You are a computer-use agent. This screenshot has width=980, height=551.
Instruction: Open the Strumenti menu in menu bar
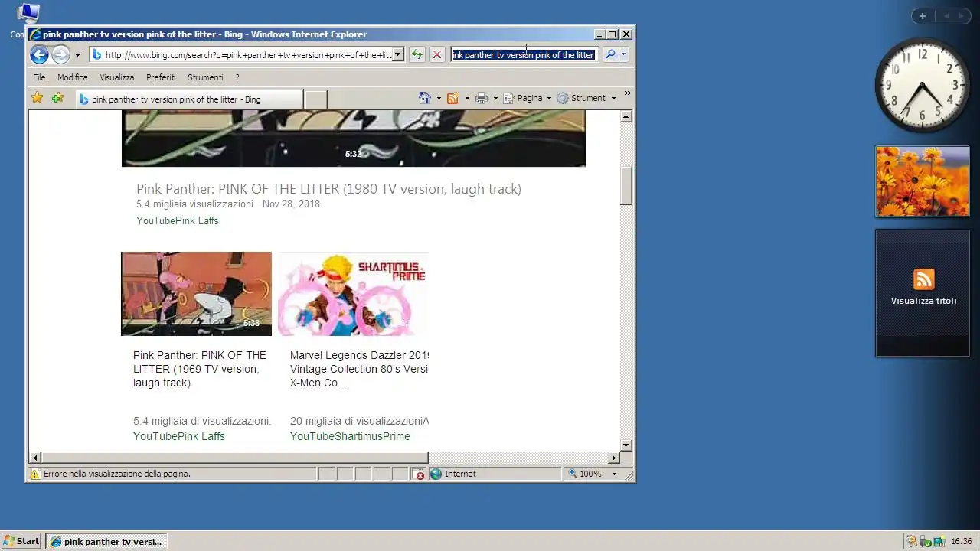205,77
